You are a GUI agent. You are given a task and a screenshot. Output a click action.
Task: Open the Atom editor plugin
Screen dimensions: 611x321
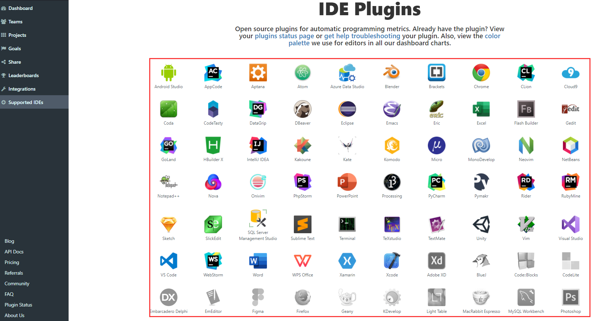(303, 73)
